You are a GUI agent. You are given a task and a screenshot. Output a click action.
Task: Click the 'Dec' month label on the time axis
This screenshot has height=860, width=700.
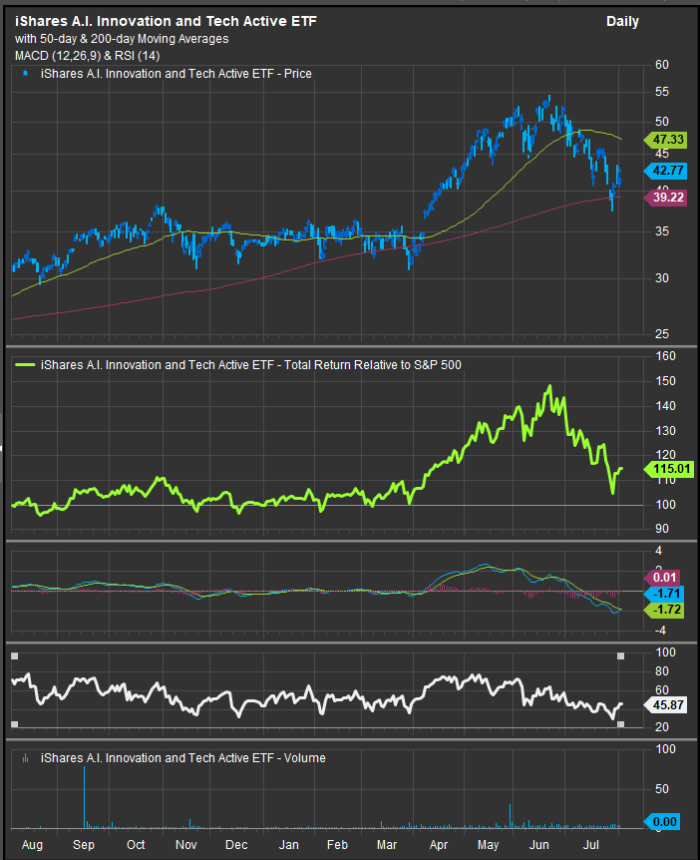pyautogui.click(x=236, y=844)
